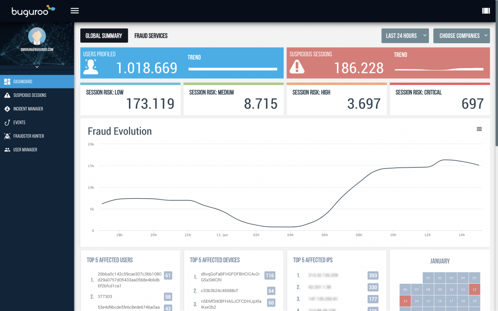Click the Suspicious Sessions warning icon in sidebar
Viewport: 498px width, 311px height.
pos(7,95)
